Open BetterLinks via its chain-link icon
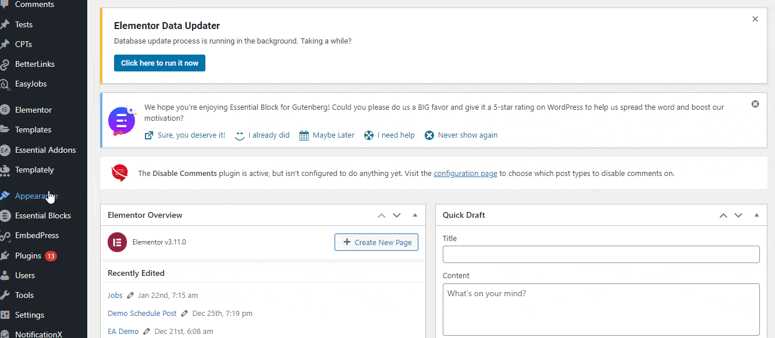Viewport: 775px width, 338px height. [x=5, y=64]
